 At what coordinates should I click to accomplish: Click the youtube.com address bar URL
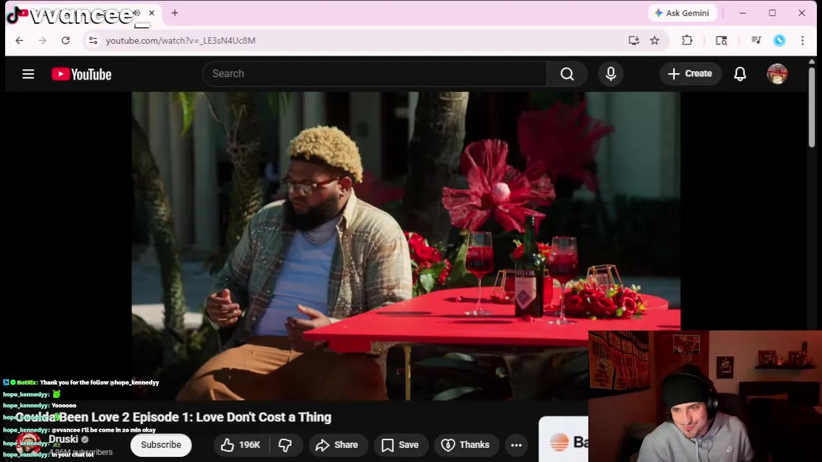pyautogui.click(x=180, y=40)
